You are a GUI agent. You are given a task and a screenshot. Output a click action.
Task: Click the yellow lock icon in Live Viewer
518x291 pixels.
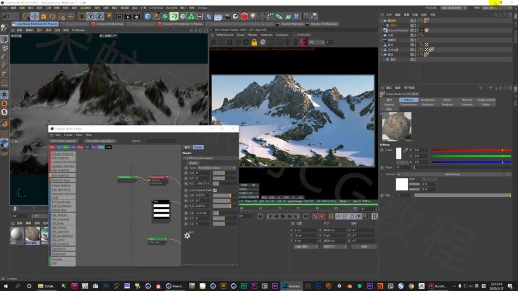pos(254,42)
